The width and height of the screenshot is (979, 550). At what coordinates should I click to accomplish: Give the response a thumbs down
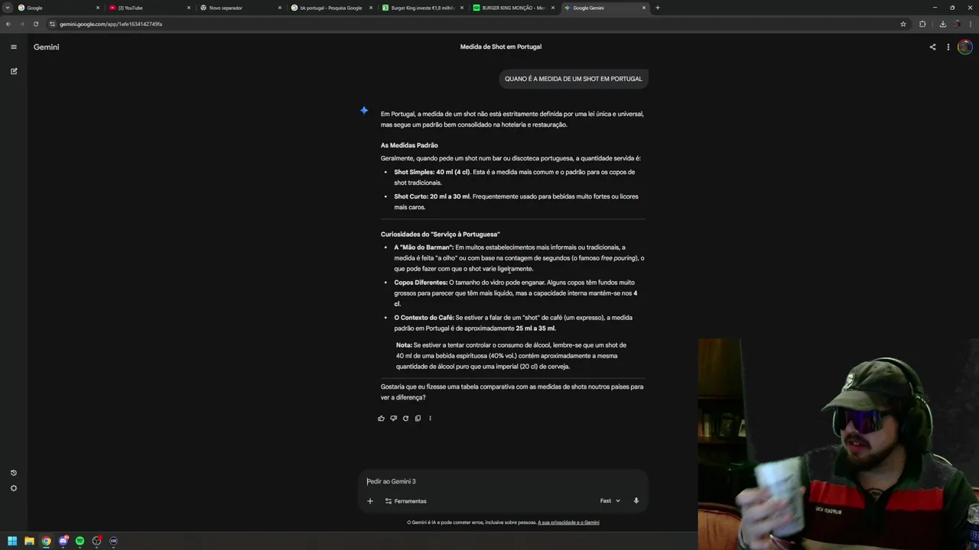tap(393, 418)
